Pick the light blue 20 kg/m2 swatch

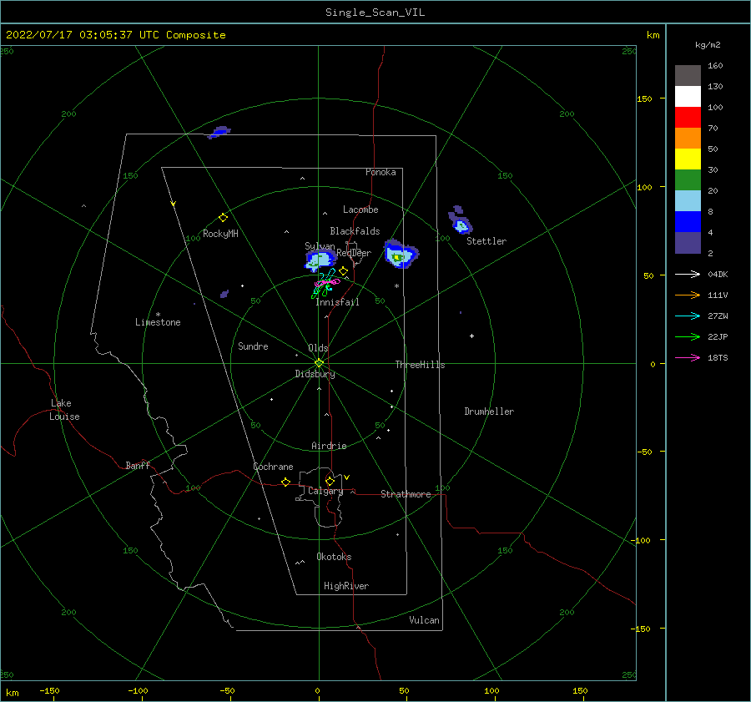pyautogui.click(x=688, y=200)
